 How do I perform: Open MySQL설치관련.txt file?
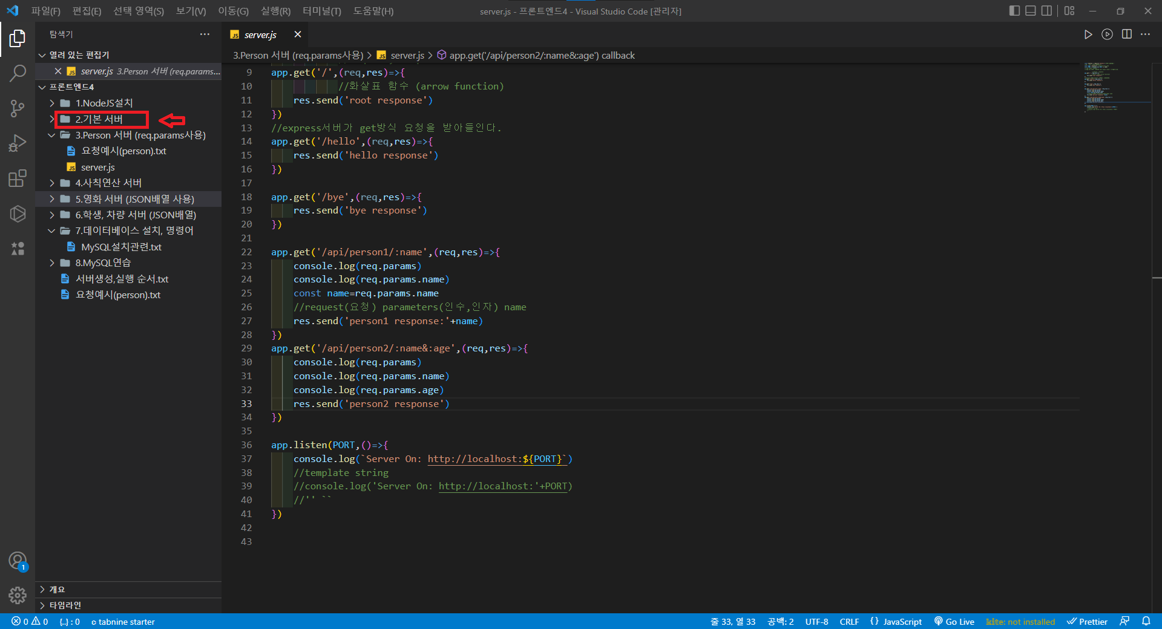[128, 247]
